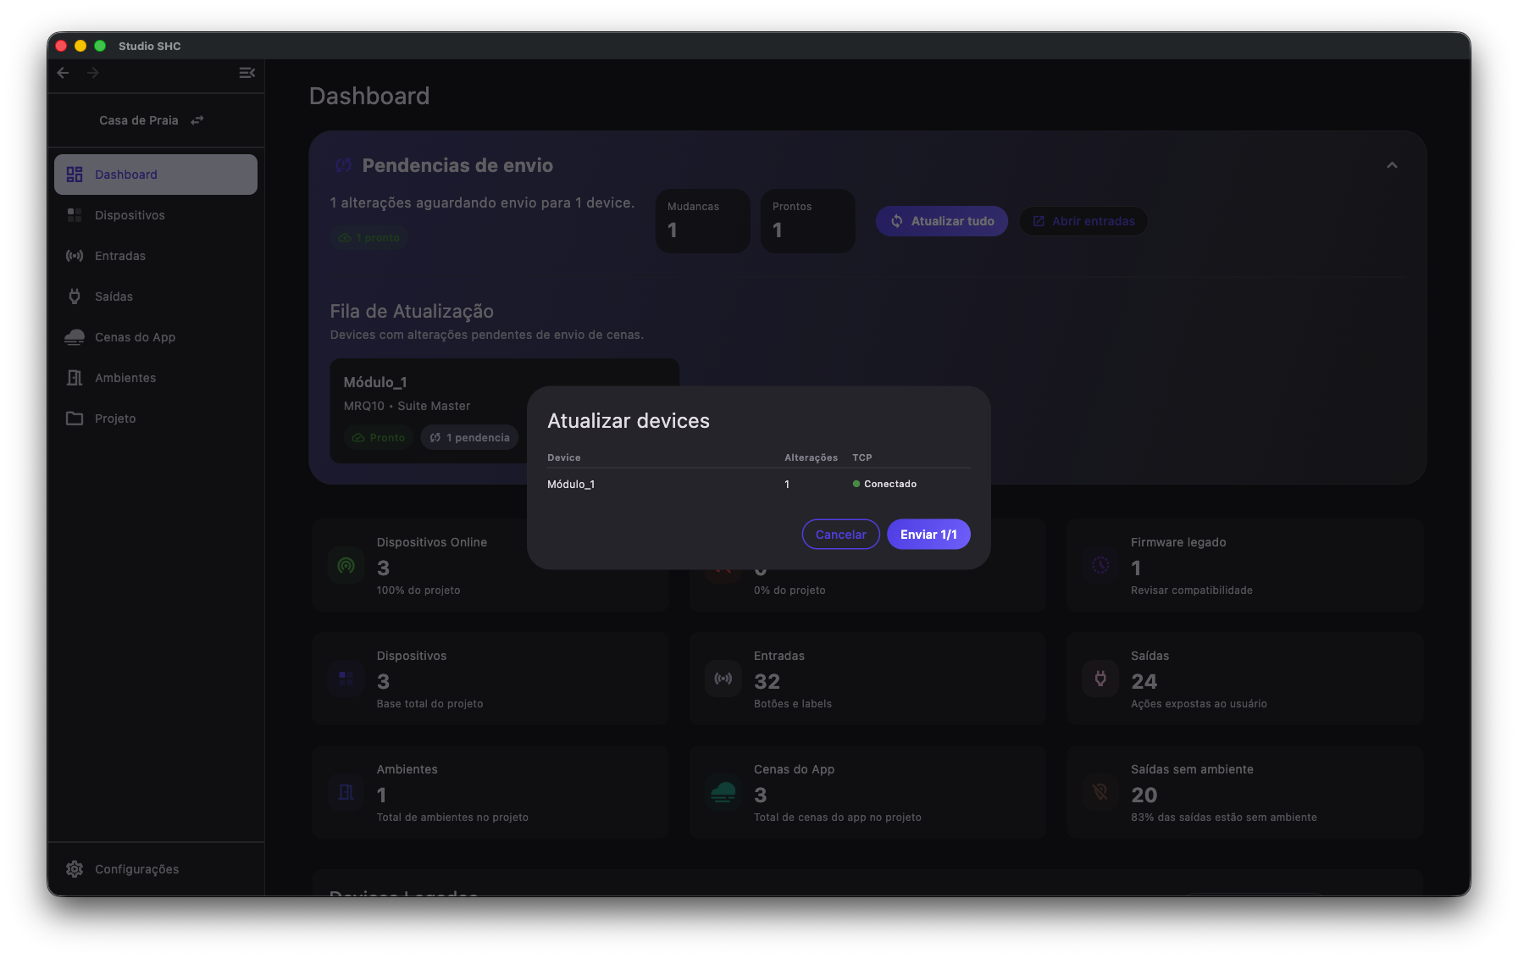
Task: Open Configurações at sidebar bottom
Action: (156, 869)
